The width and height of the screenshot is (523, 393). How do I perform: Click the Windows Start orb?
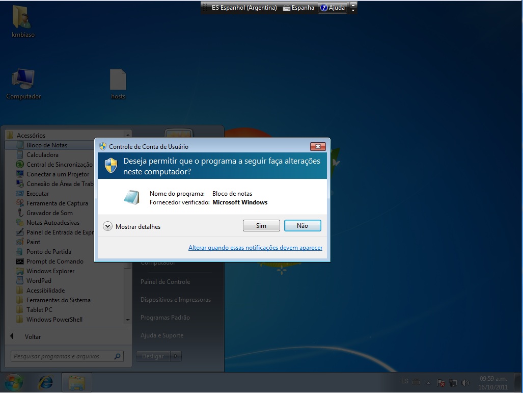pos(13,382)
